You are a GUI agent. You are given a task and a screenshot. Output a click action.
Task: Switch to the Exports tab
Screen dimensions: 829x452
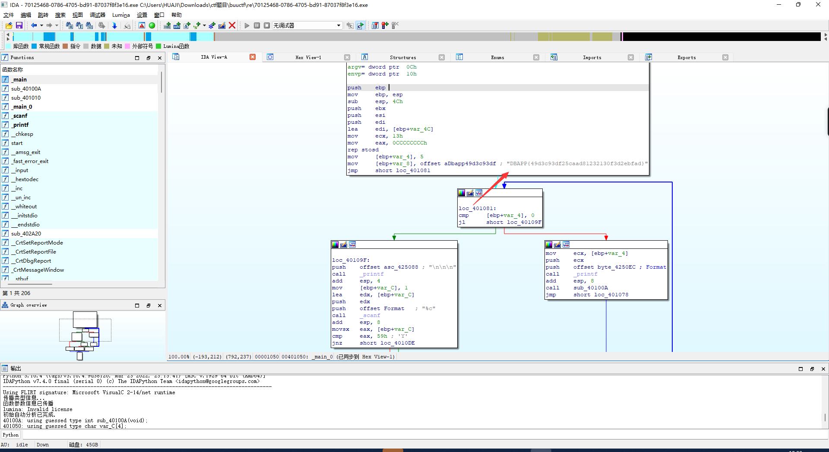[x=687, y=57]
